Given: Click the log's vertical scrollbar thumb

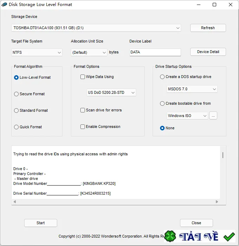Looking at the screenshot, I should click(x=223, y=155).
